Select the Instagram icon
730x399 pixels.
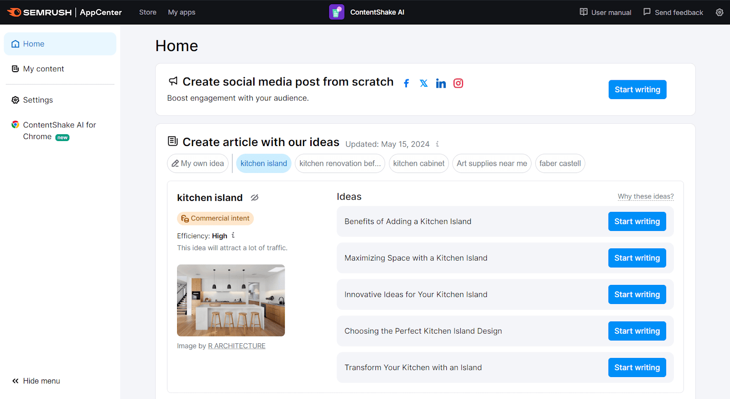(458, 83)
